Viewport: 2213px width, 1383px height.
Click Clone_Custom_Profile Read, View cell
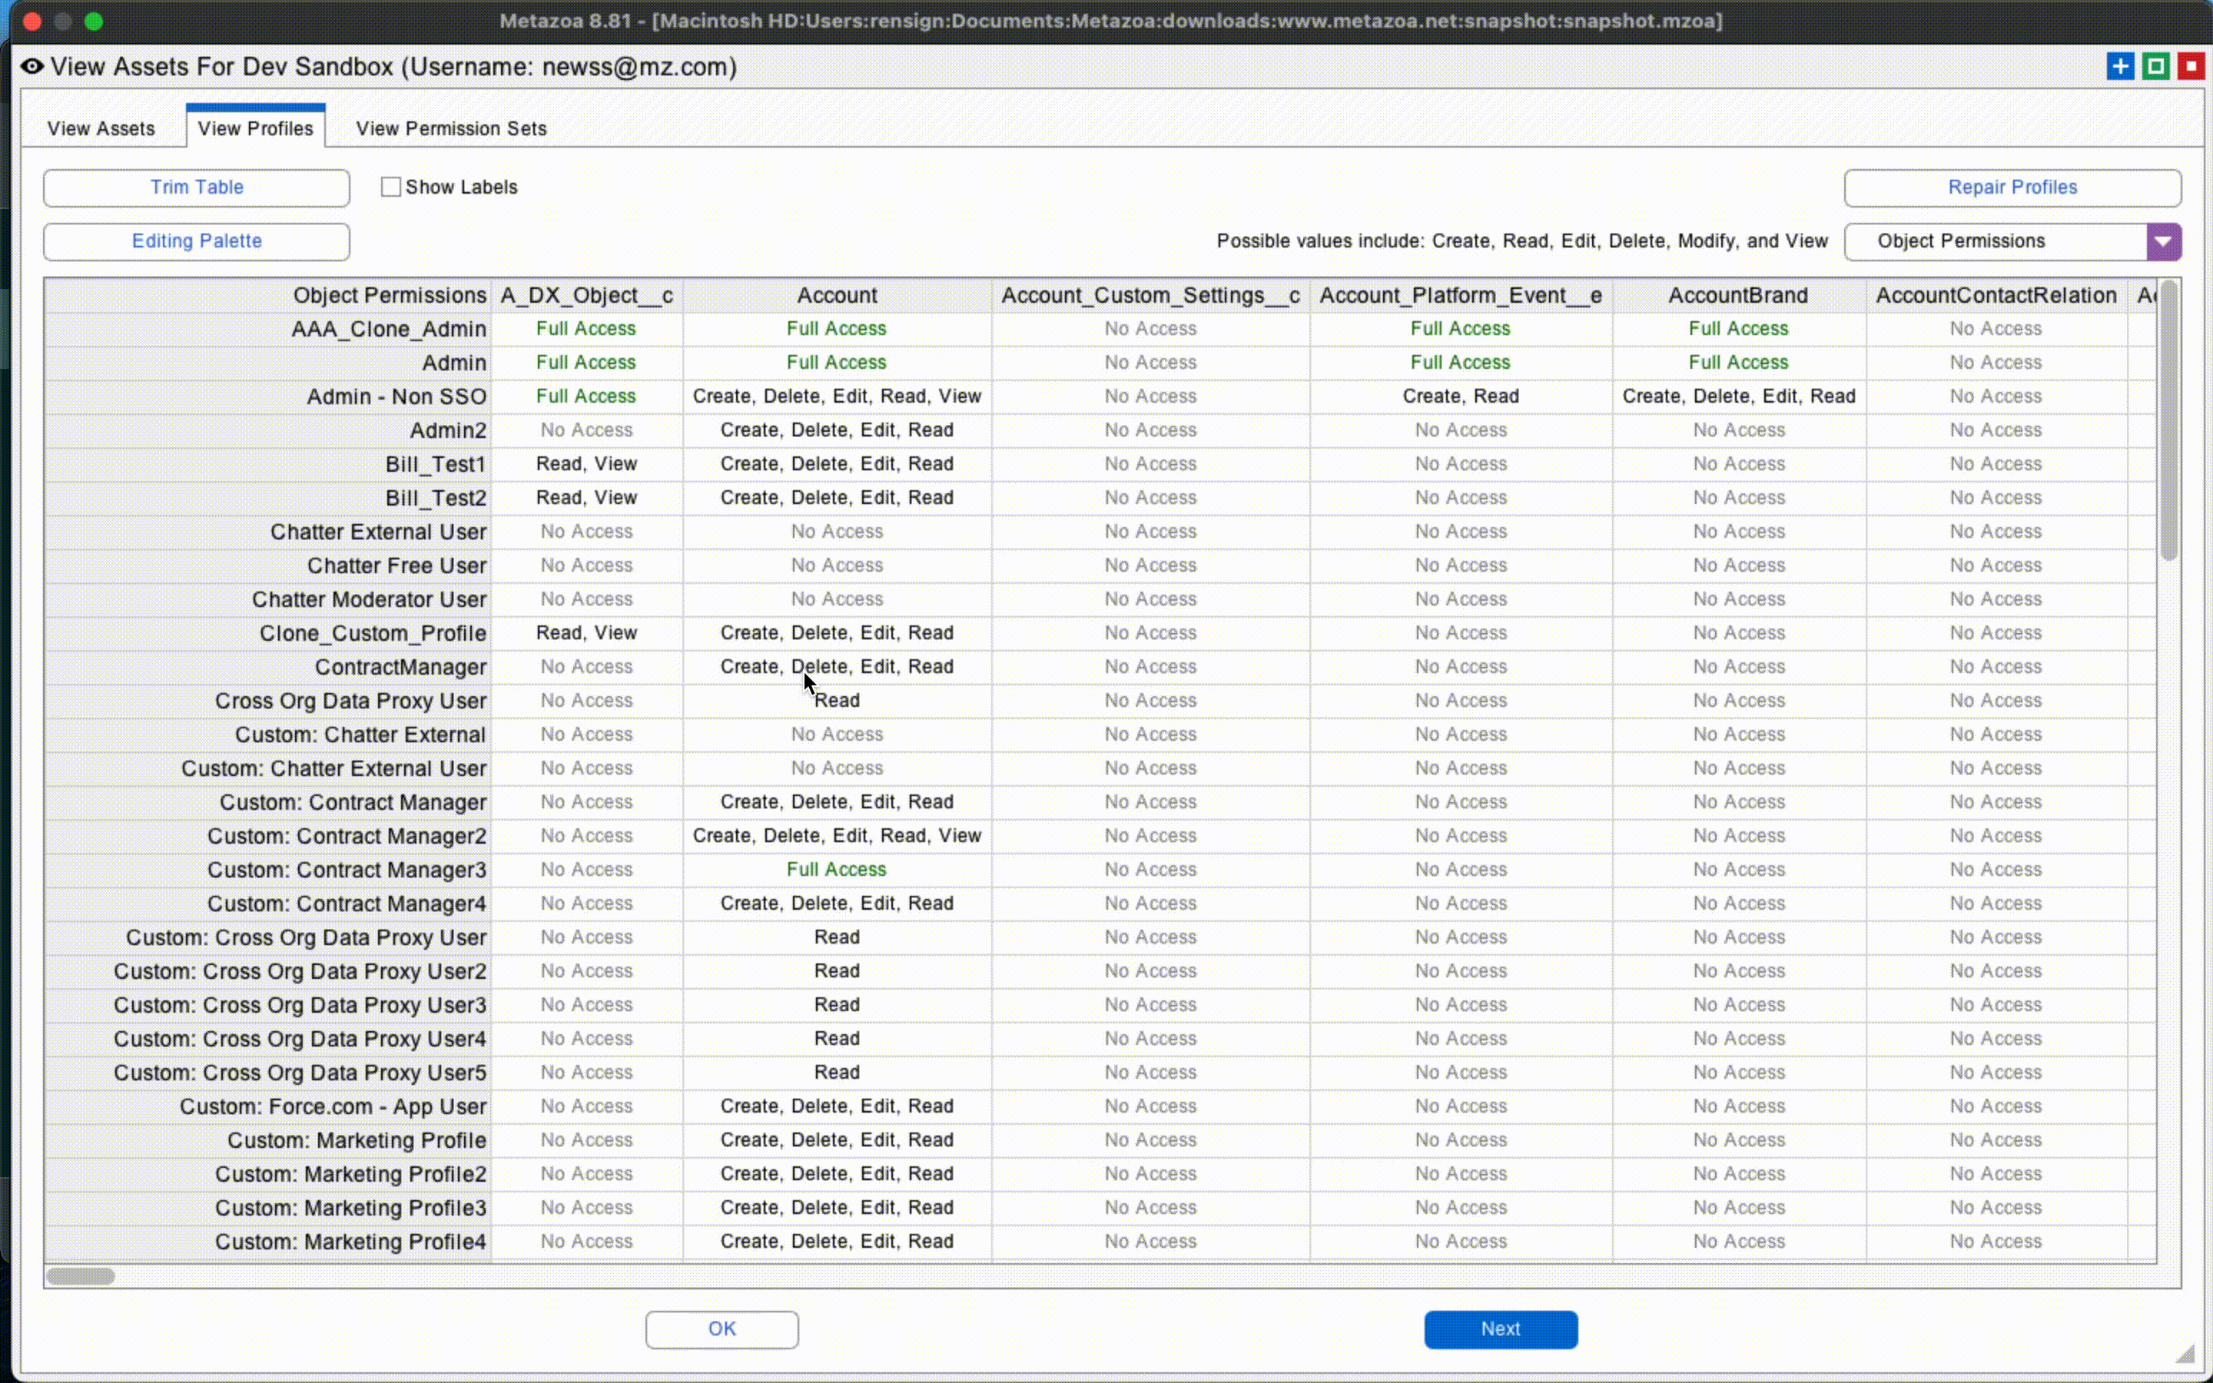pyautogui.click(x=586, y=633)
